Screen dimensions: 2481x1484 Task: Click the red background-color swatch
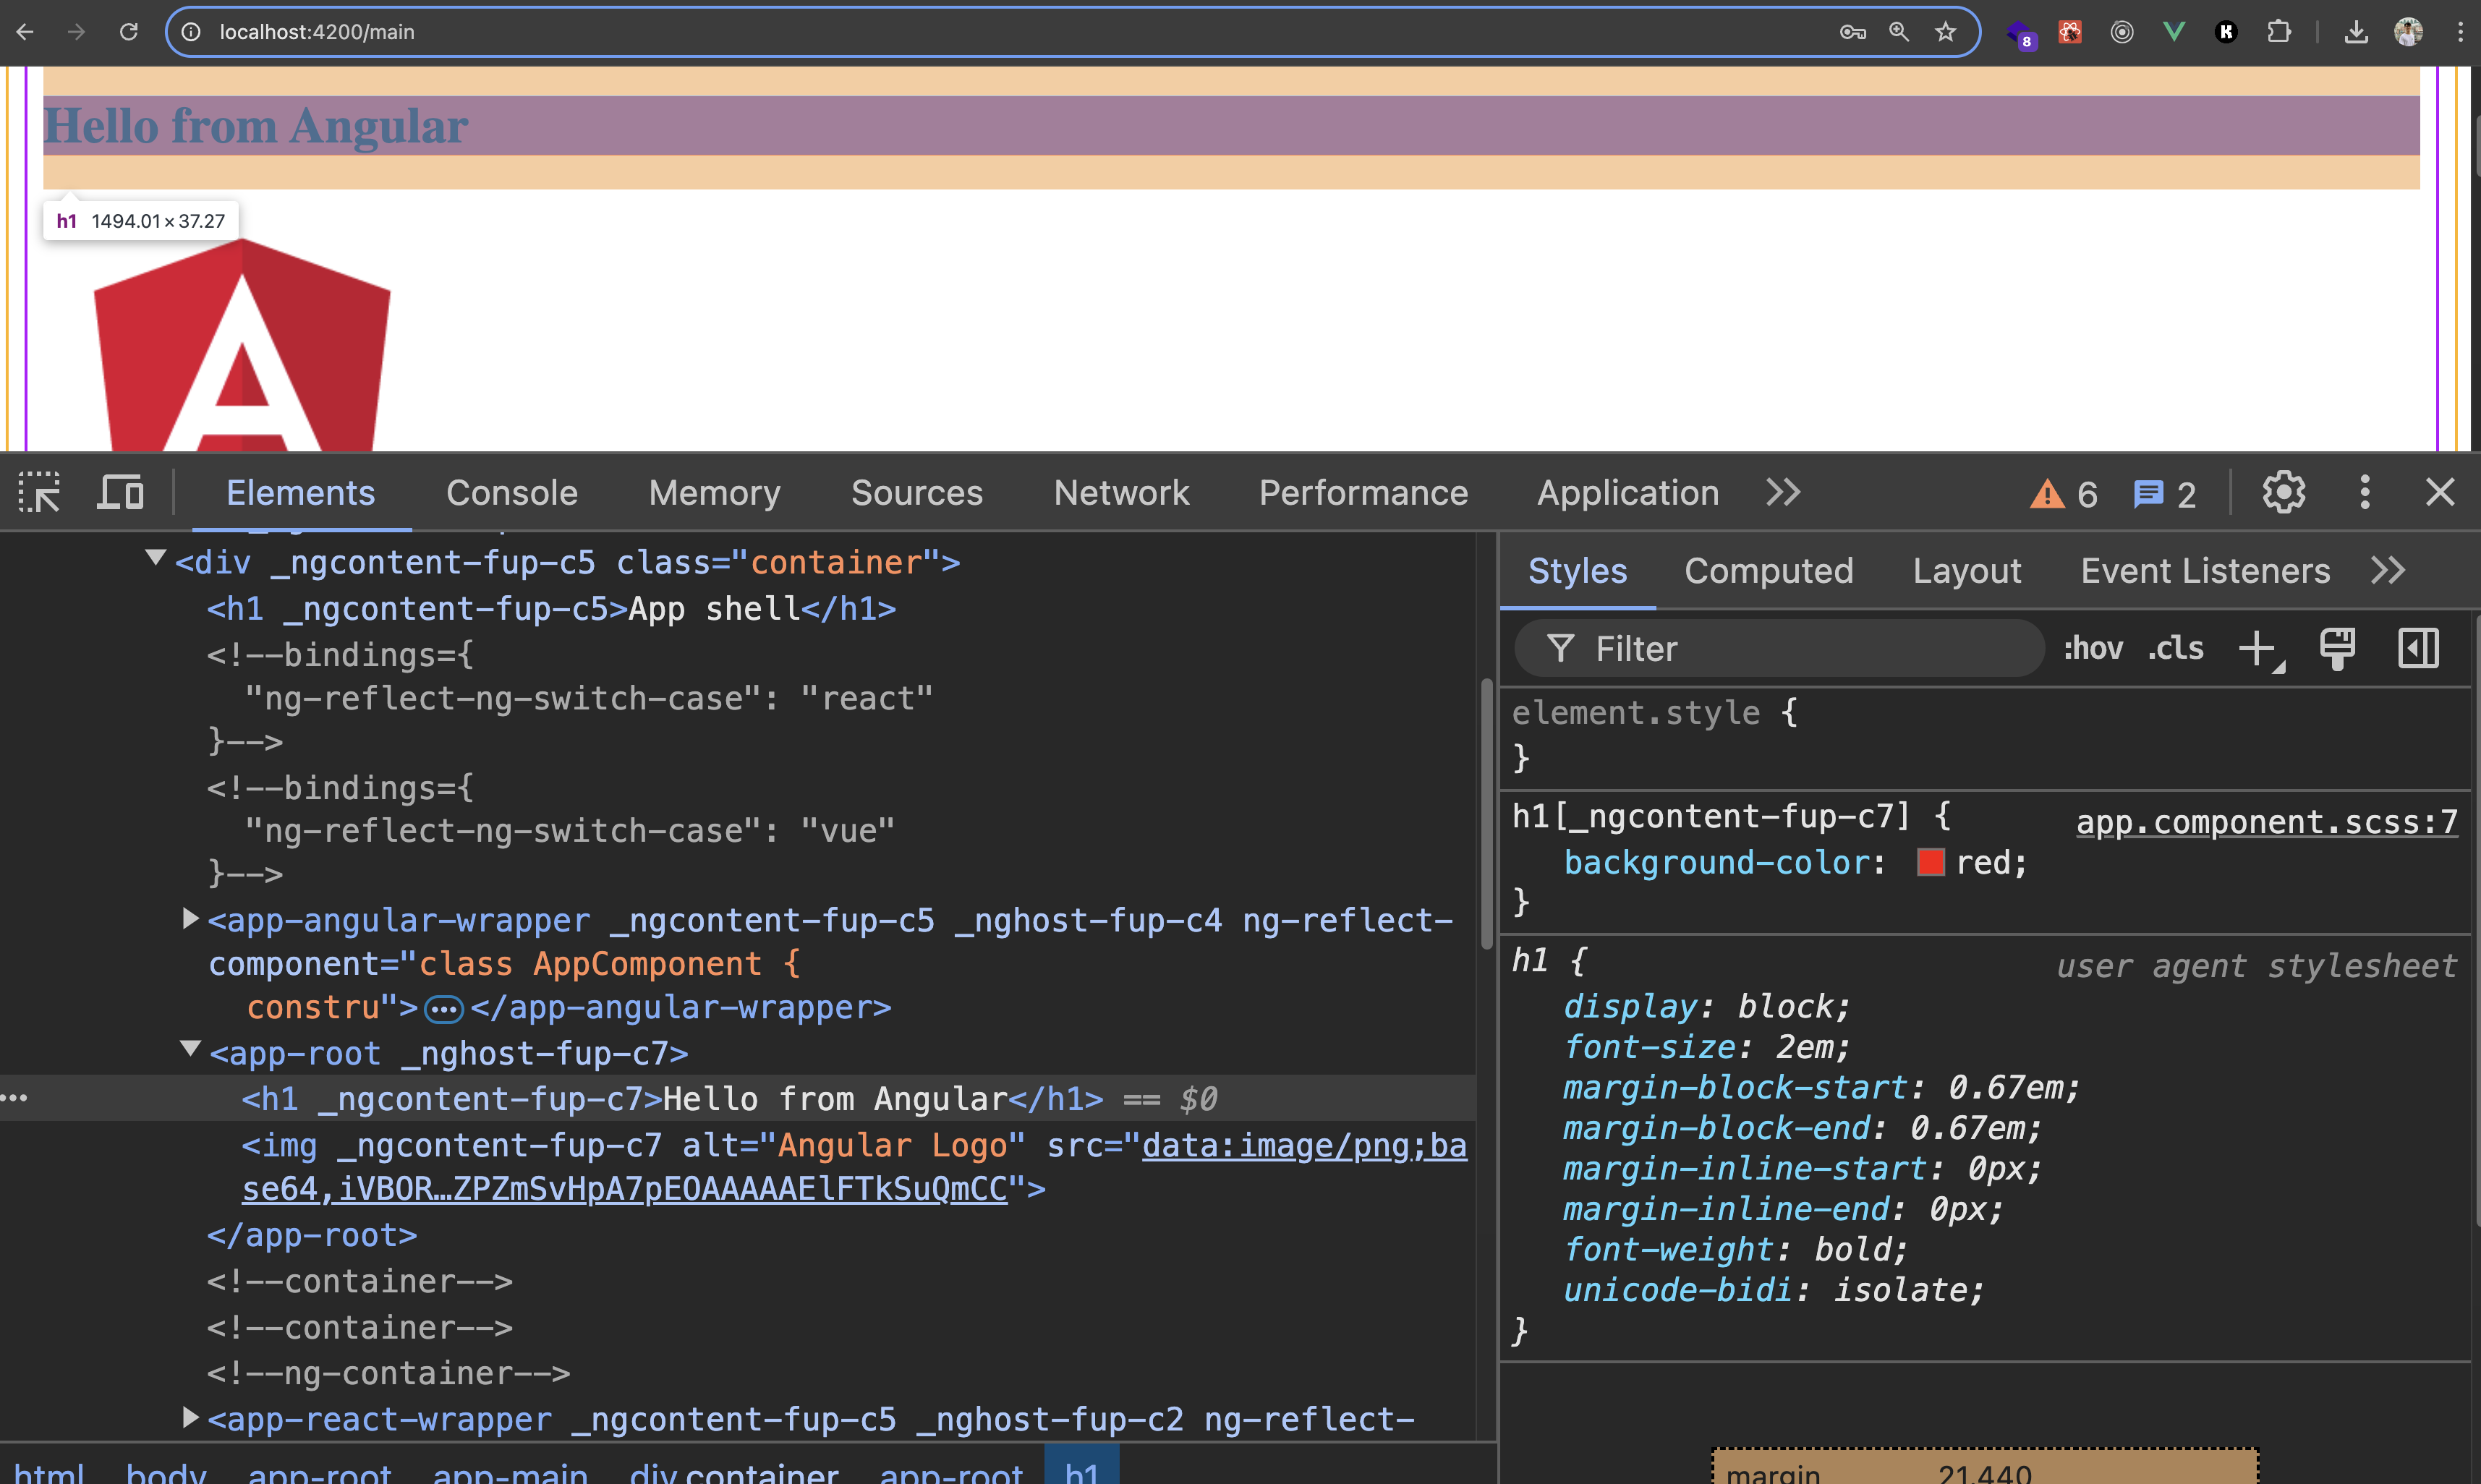1932,861
